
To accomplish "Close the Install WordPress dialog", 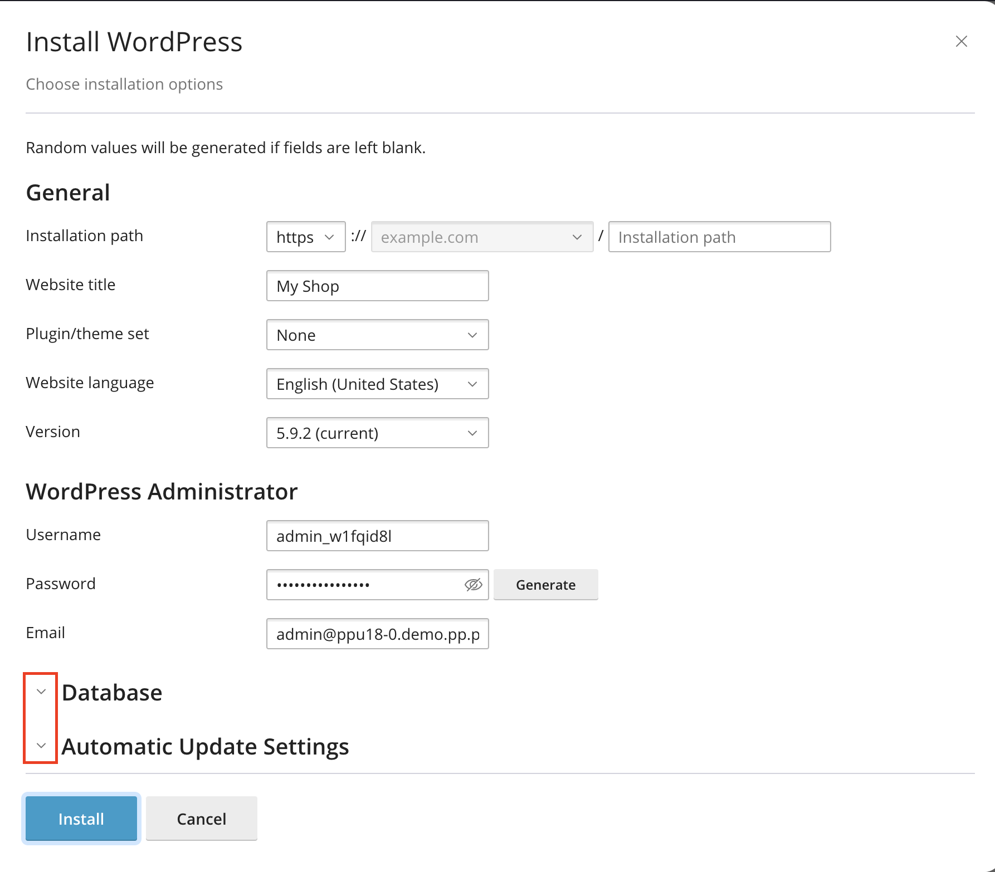I will click(x=961, y=41).
